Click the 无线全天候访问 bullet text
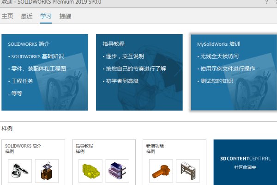 point(219,56)
